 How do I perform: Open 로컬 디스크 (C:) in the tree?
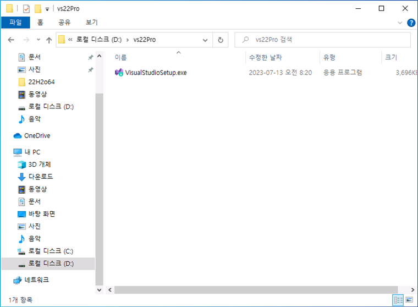[51, 251]
